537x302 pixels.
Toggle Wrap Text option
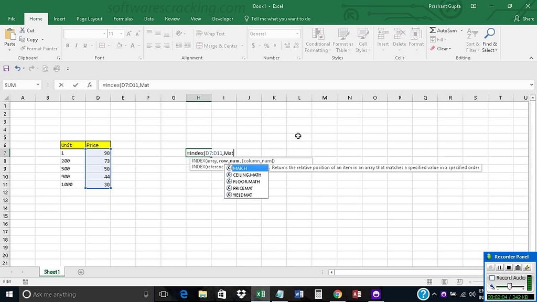pyautogui.click(x=210, y=34)
